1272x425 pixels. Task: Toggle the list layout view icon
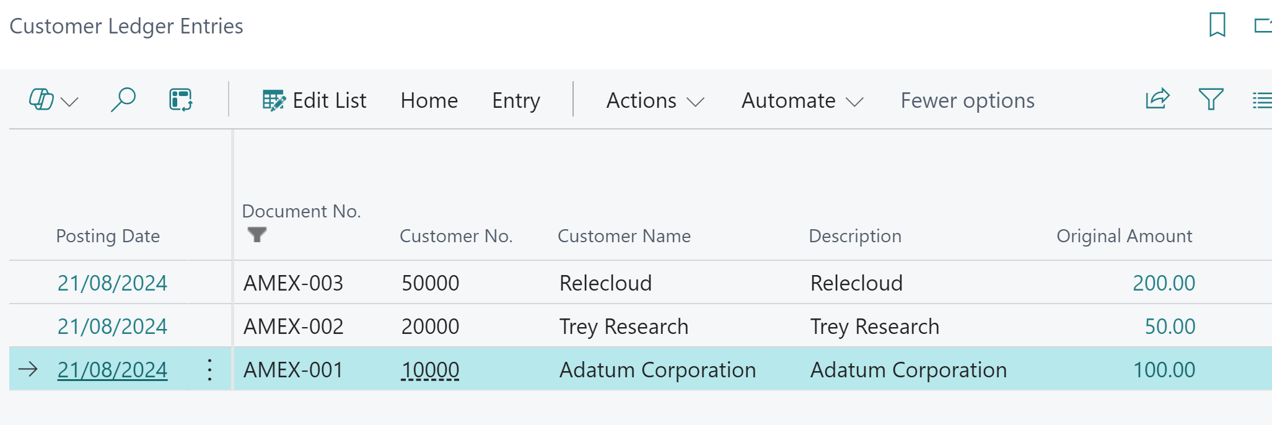pyautogui.click(x=1261, y=100)
